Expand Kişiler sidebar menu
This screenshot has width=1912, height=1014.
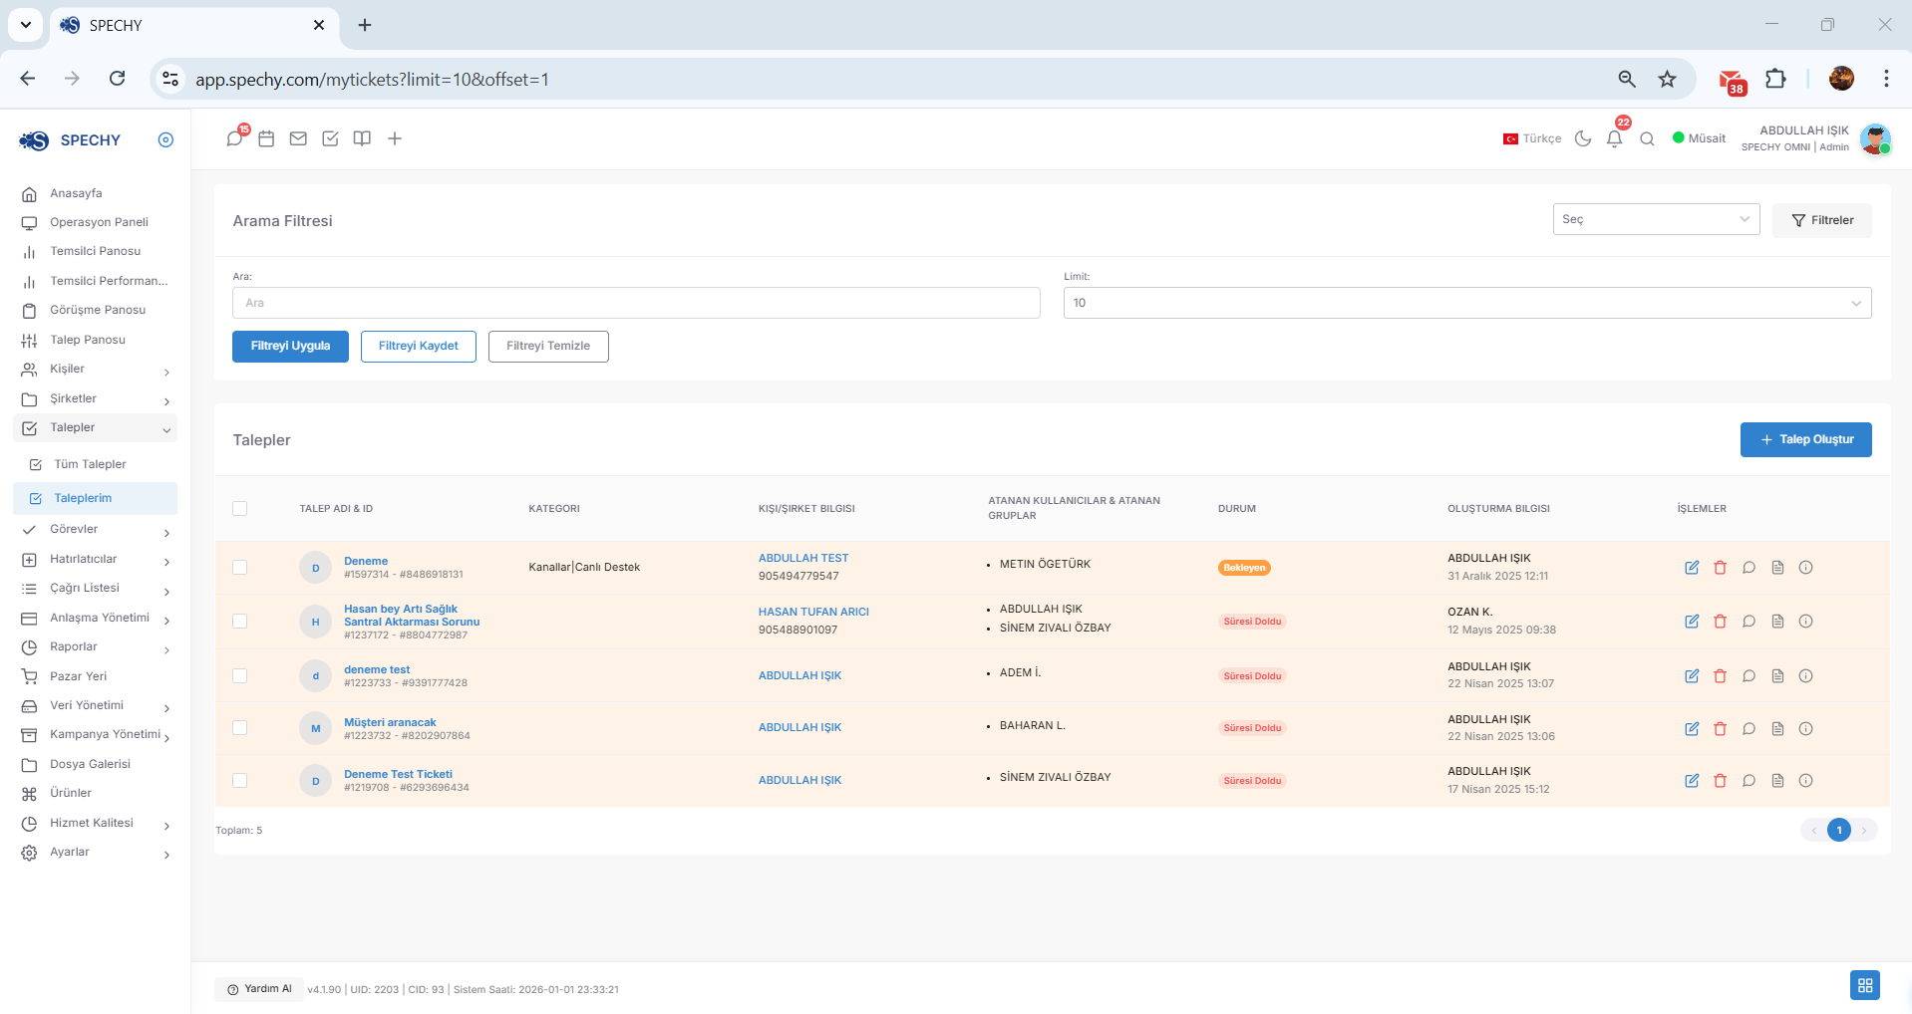[x=96, y=370]
